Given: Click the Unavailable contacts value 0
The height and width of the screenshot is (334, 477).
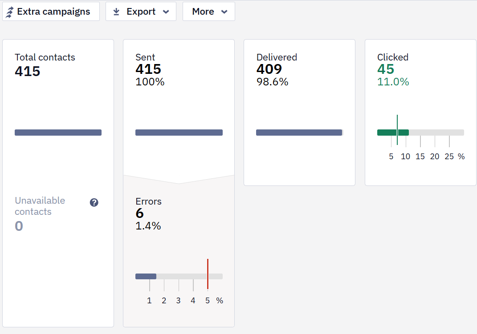Looking at the screenshot, I should coord(19,226).
